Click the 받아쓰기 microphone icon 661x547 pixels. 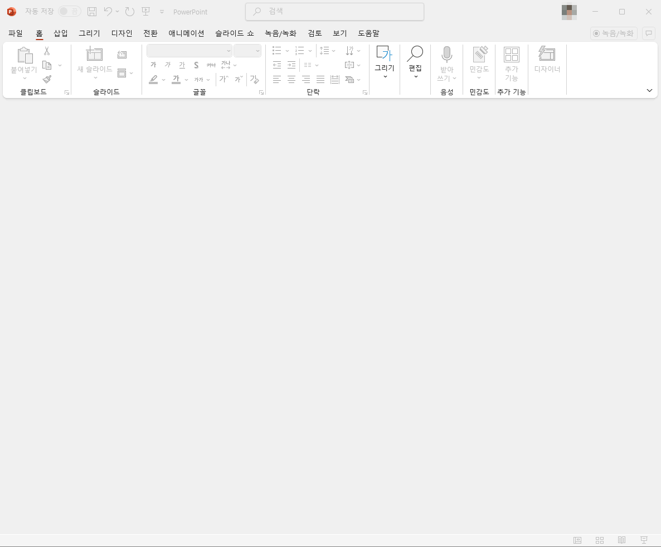pos(447,55)
